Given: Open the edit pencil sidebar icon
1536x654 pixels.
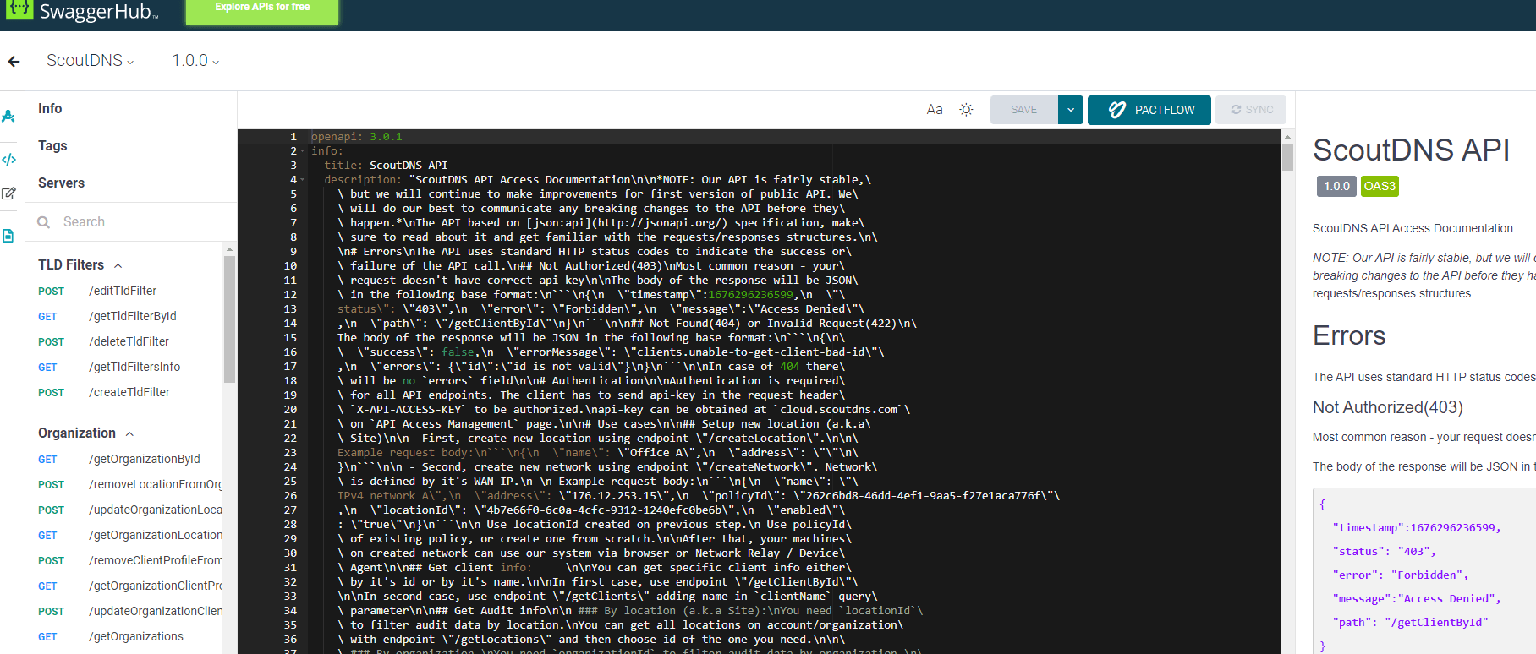Looking at the screenshot, I should pos(8,193).
